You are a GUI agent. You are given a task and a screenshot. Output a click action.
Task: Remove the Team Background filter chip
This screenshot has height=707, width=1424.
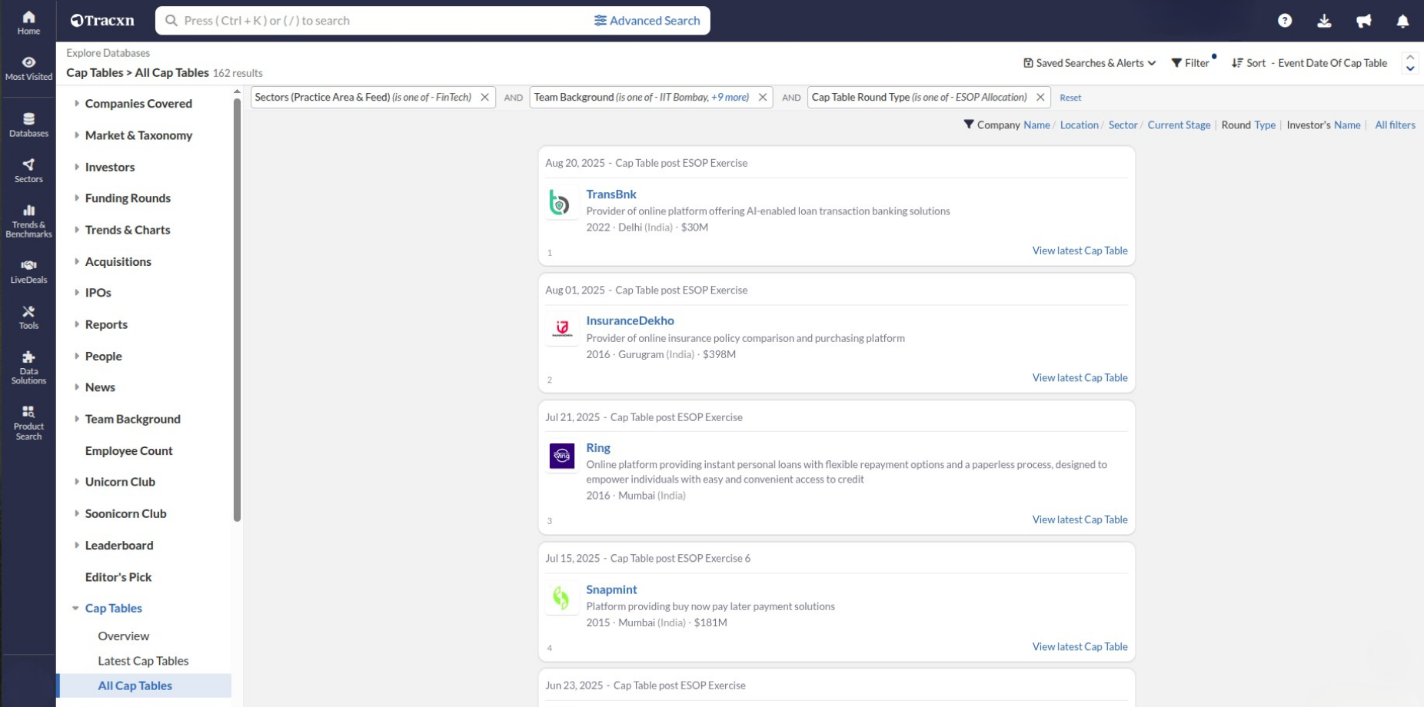pos(762,98)
